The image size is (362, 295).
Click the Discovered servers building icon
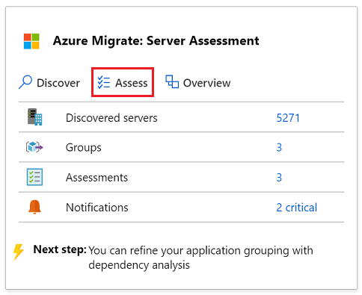(x=34, y=117)
